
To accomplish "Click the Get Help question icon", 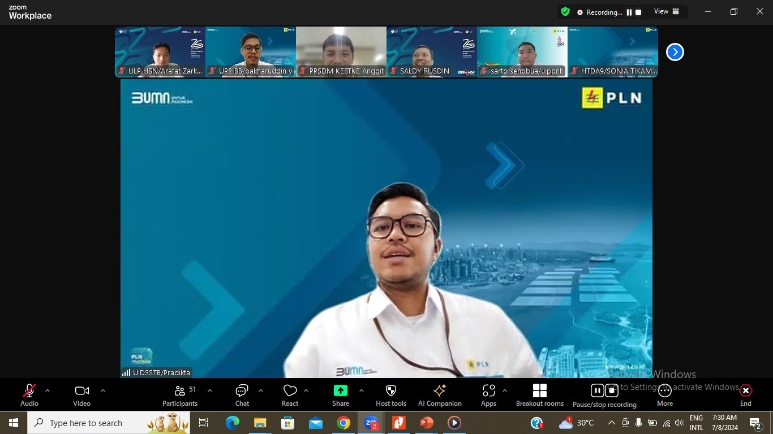I will point(537,423).
